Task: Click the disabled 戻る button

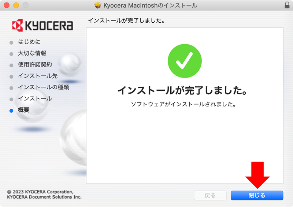Action: [x=210, y=195]
